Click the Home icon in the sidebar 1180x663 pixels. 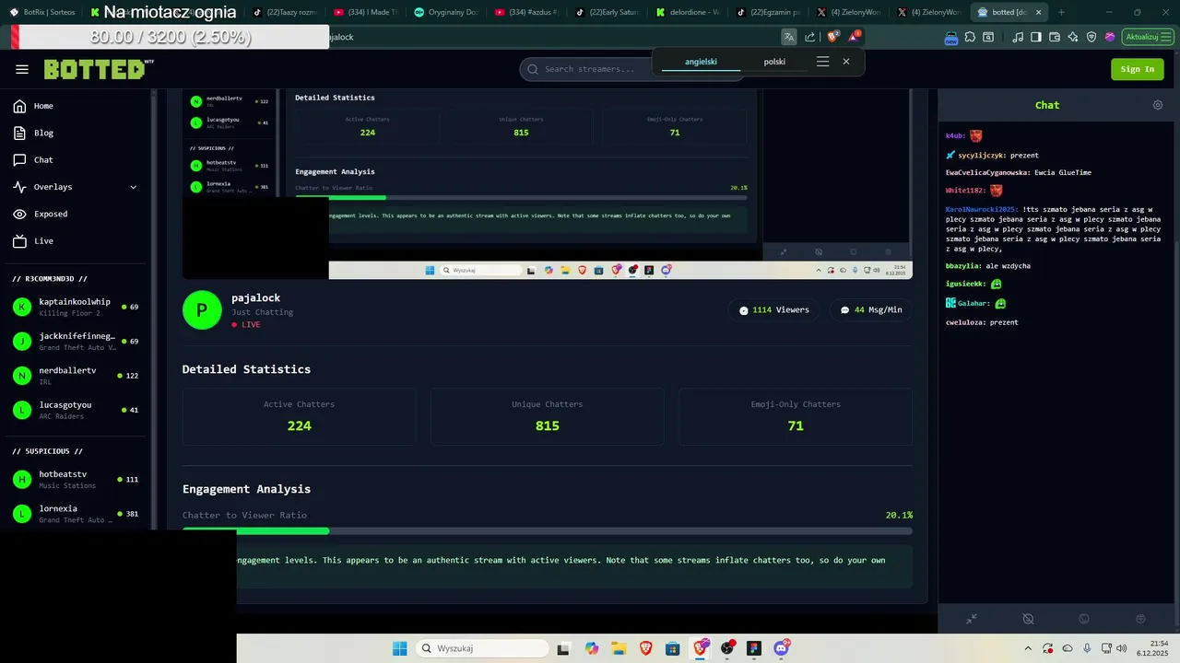(19, 106)
